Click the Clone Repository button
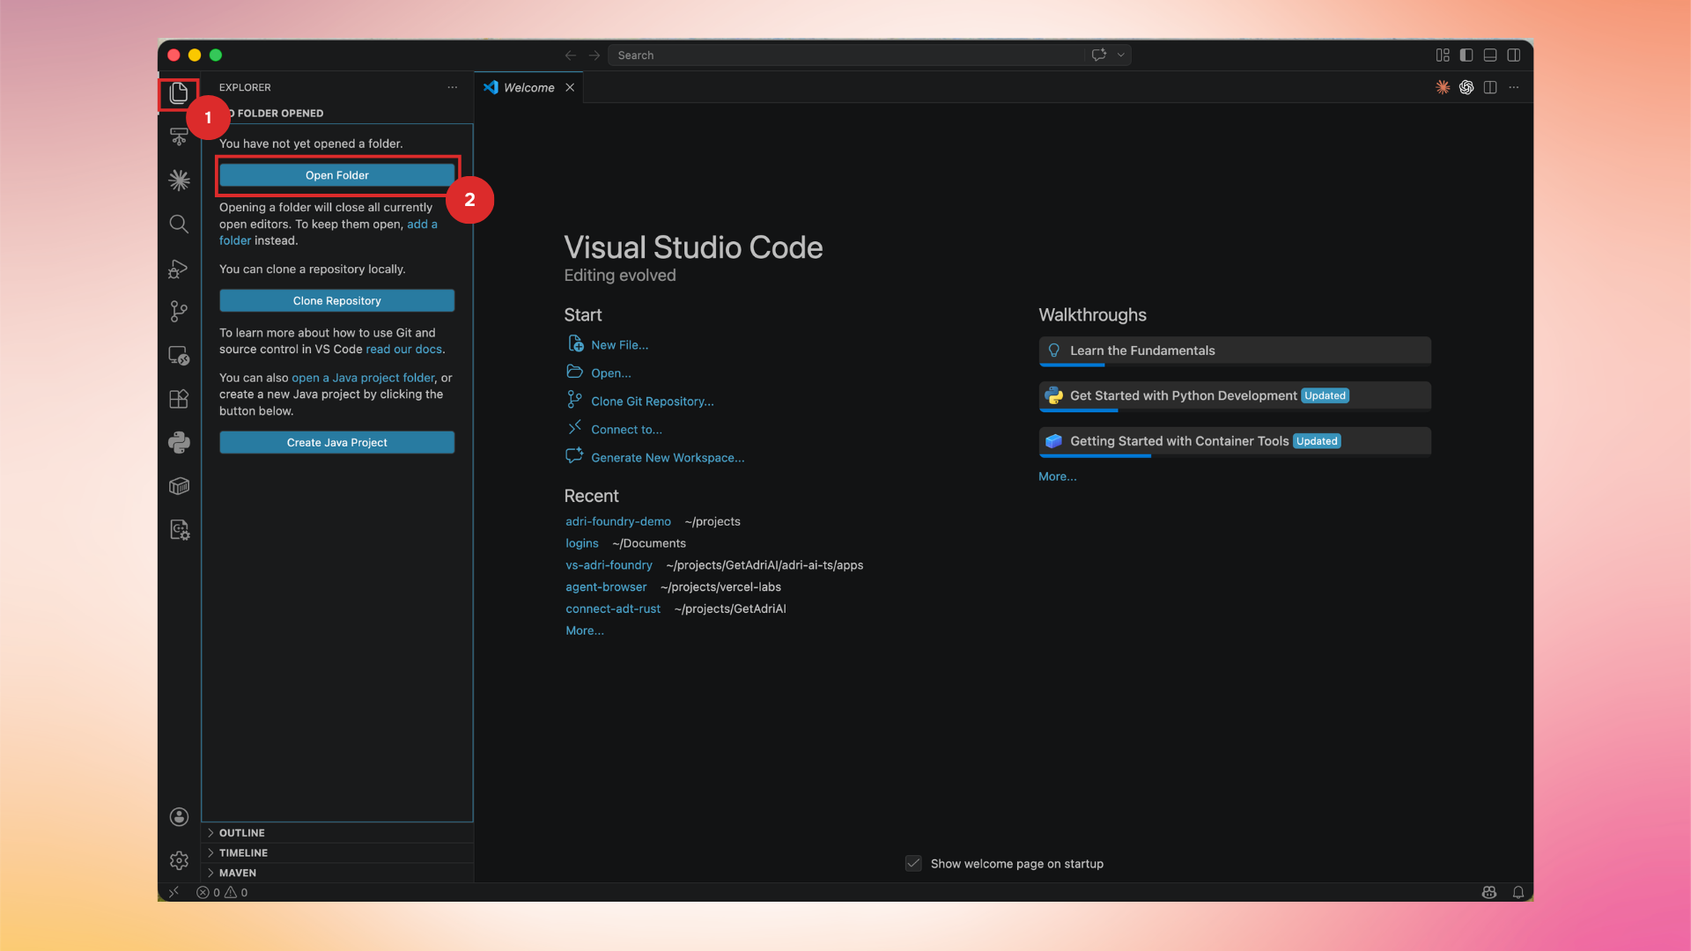 (x=336, y=300)
